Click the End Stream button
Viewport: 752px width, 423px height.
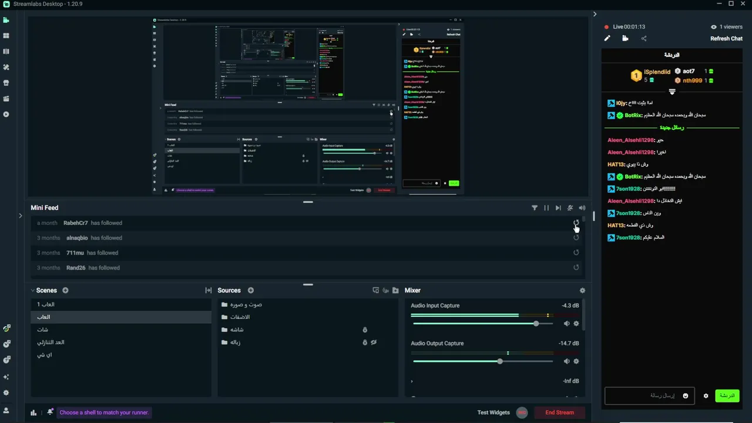click(x=559, y=412)
